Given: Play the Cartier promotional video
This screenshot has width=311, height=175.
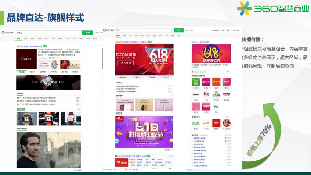Looking at the screenshot, I should point(48,150).
